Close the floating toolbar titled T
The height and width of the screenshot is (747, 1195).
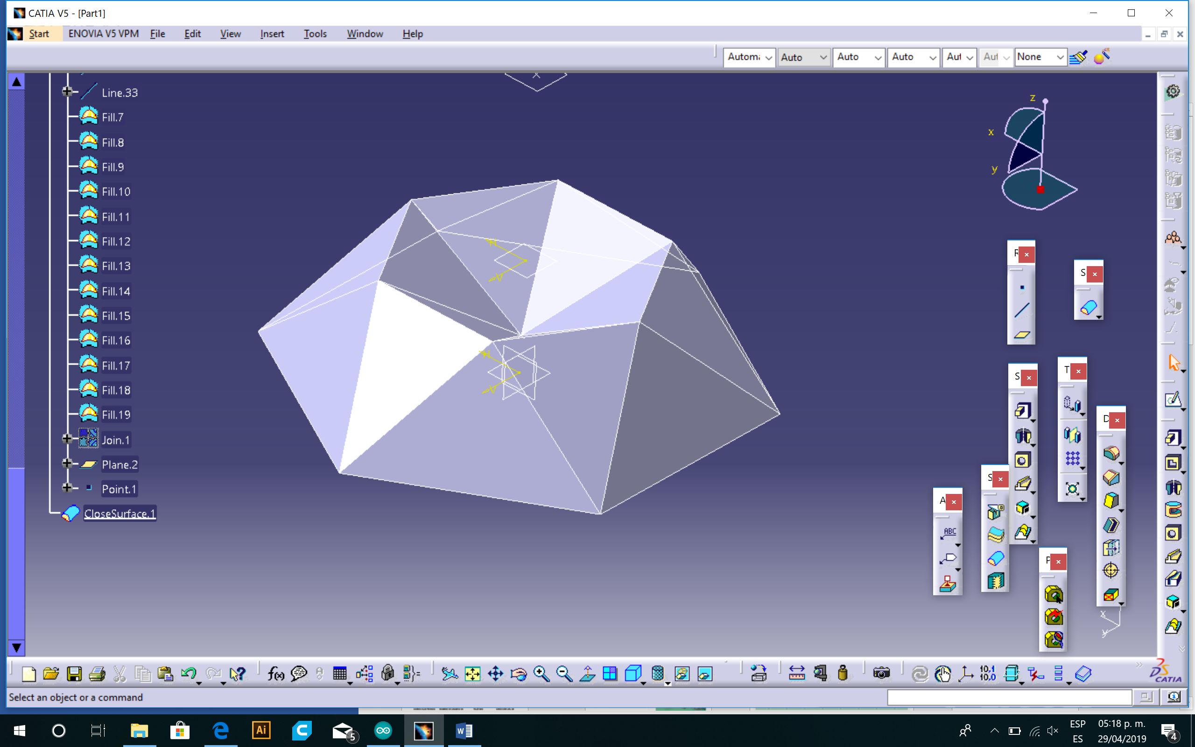(1078, 371)
